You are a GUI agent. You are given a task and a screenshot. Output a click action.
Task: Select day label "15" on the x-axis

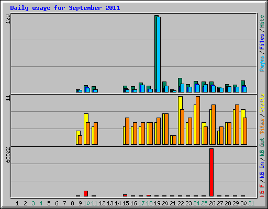coord(126,203)
